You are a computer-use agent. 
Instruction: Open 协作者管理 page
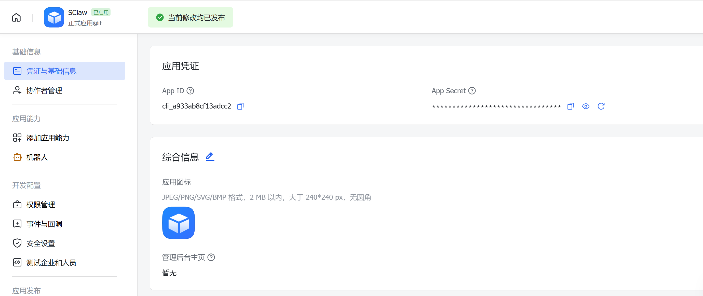[44, 90]
